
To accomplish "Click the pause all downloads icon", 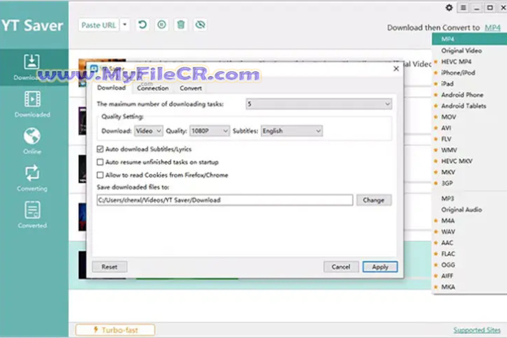I will [x=162, y=25].
